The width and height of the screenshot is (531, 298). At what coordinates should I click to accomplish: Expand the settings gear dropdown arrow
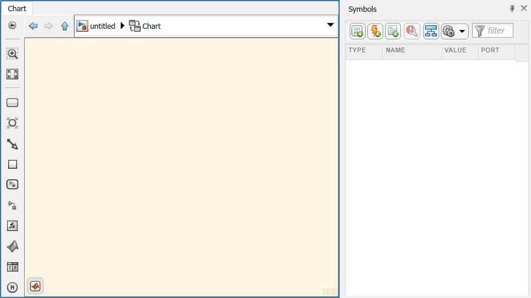coord(462,31)
